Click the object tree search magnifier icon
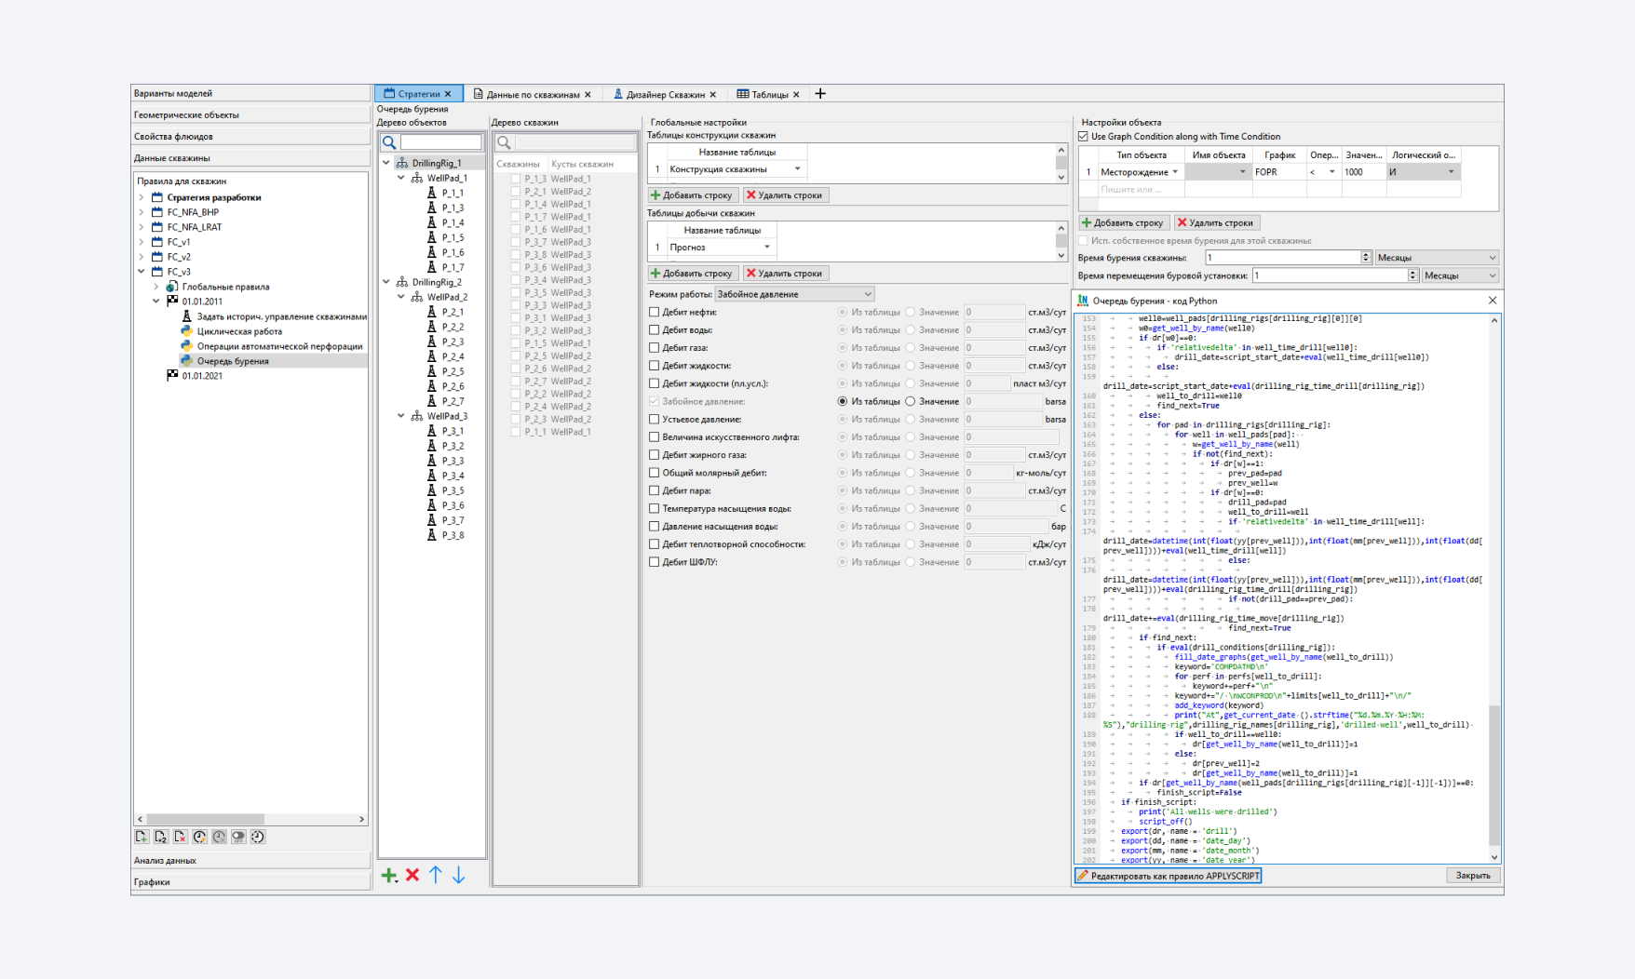1635x979 pixels. click(389, 142)
